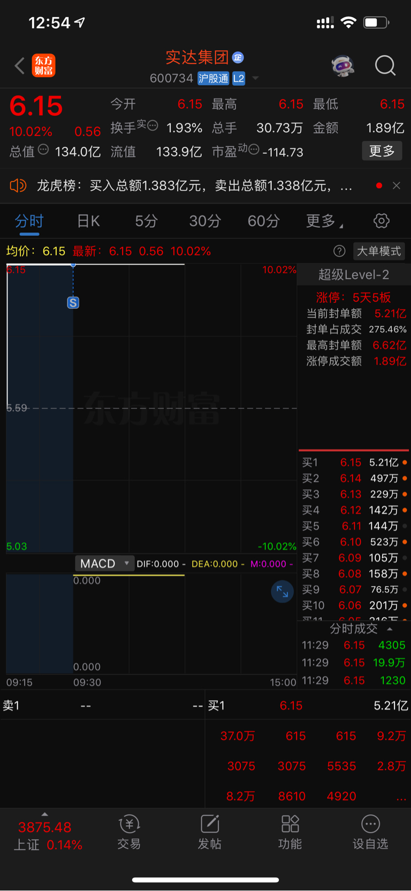411x891 pixels.
Task: Select the 买9 6.07 order row
Action: 354,589
